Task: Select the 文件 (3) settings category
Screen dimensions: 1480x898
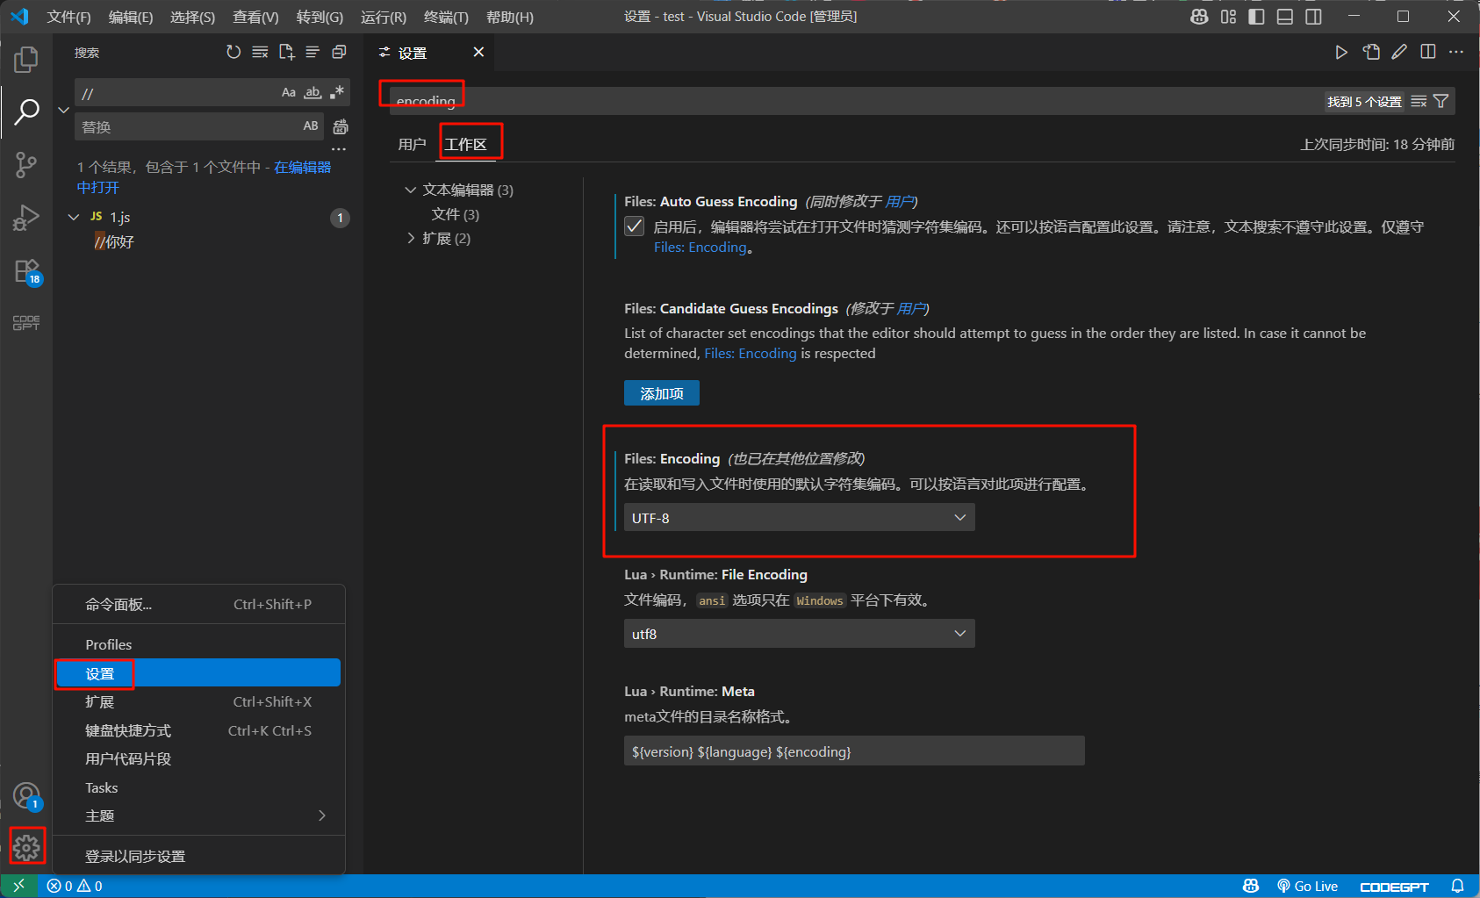Action: [456, 214]
